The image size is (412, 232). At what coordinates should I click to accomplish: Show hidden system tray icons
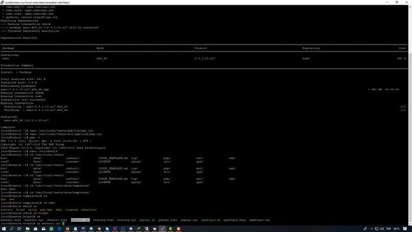[371, 229]
